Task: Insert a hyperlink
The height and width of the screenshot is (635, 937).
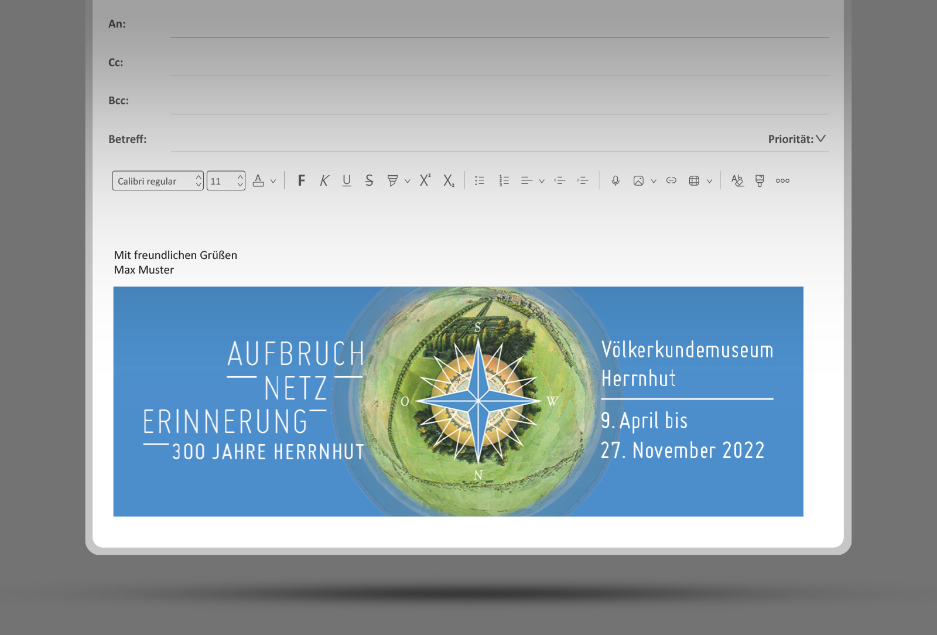Action: 671,180
